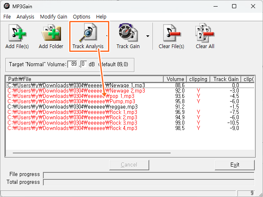Click the track gain value -9.0
The height and width of the screenshot is (197, 263).
[234, 128]
